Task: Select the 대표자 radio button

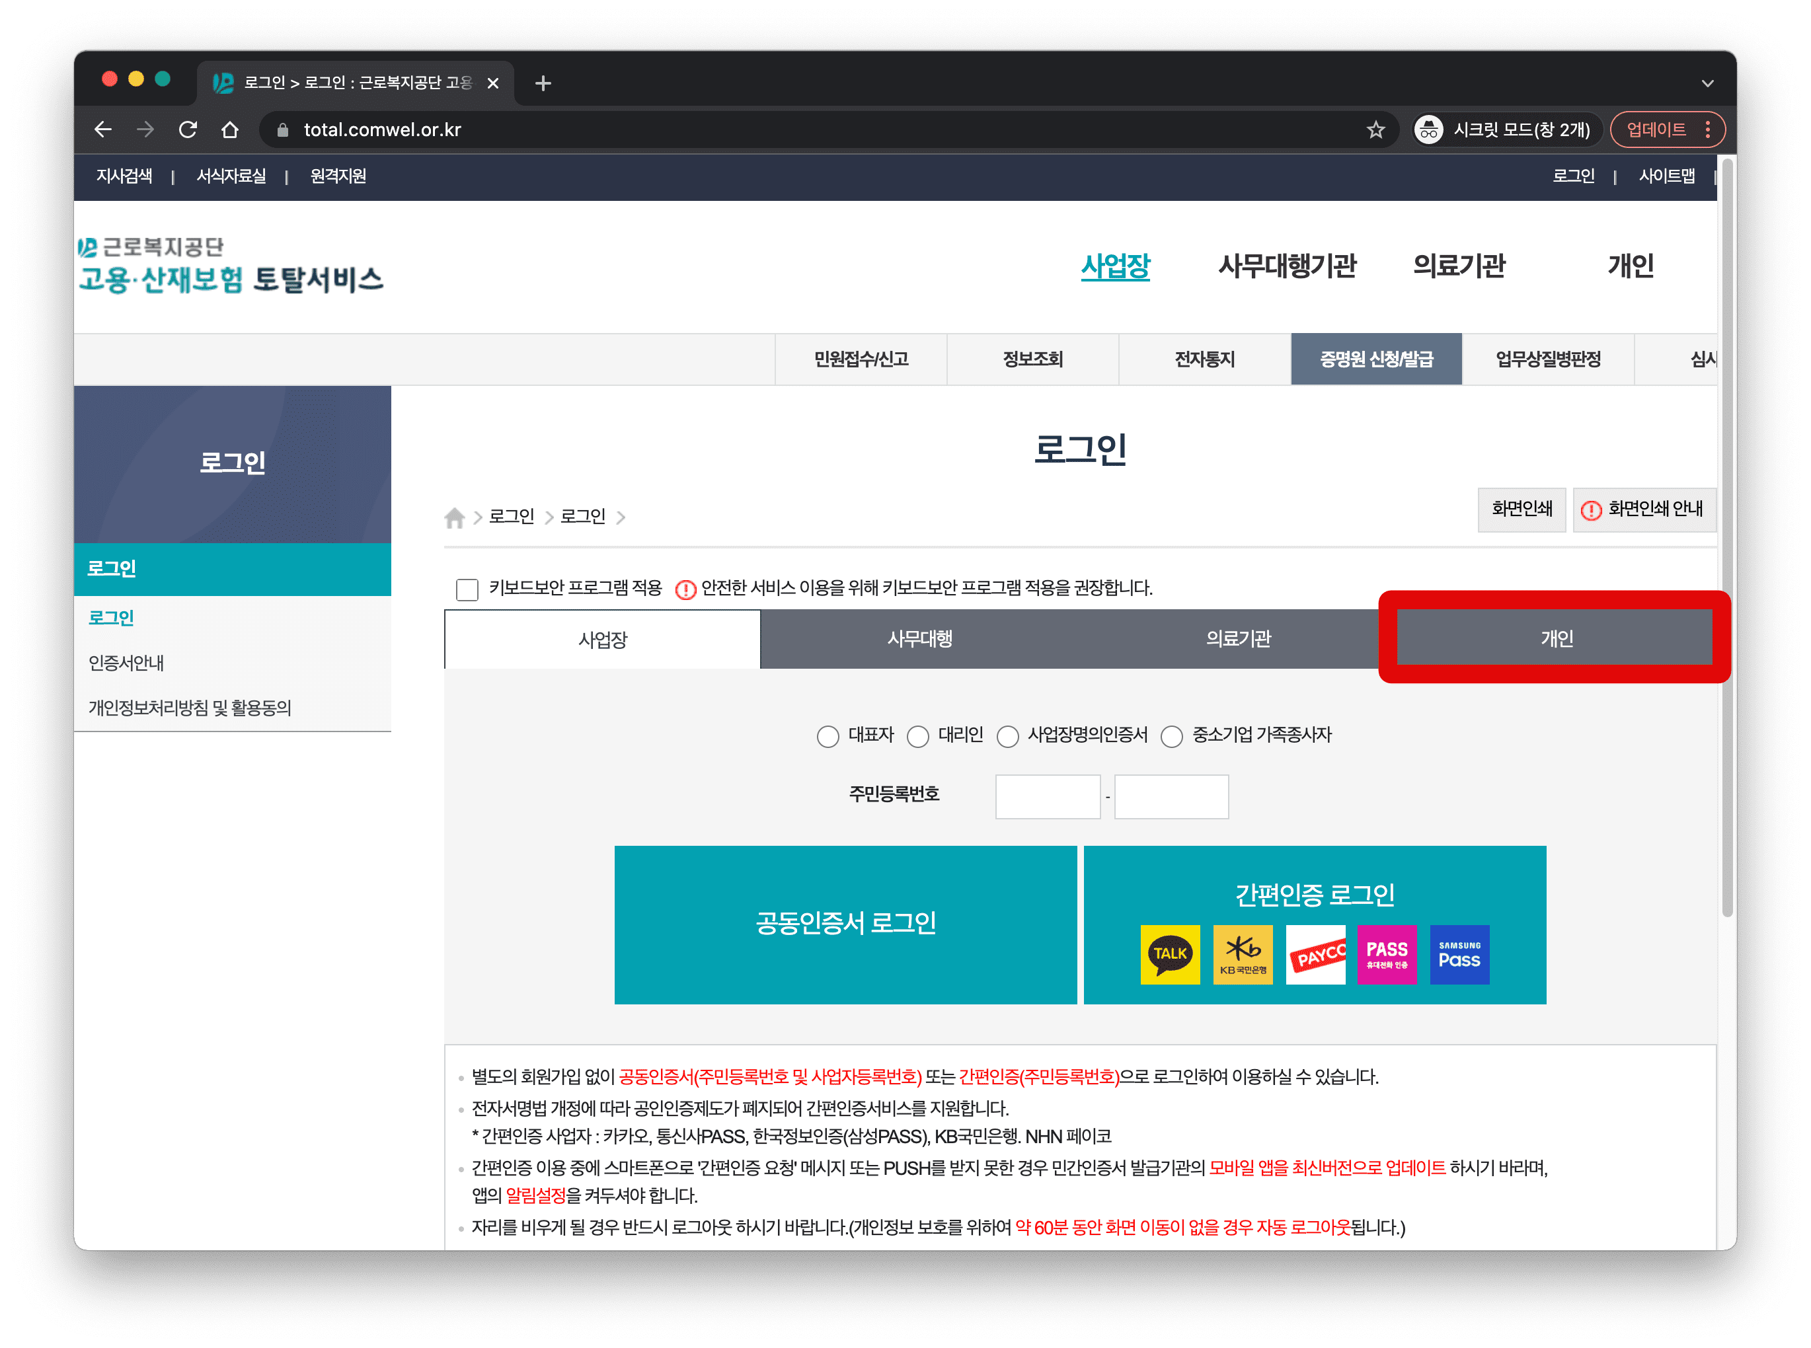Action: (828, 736)
